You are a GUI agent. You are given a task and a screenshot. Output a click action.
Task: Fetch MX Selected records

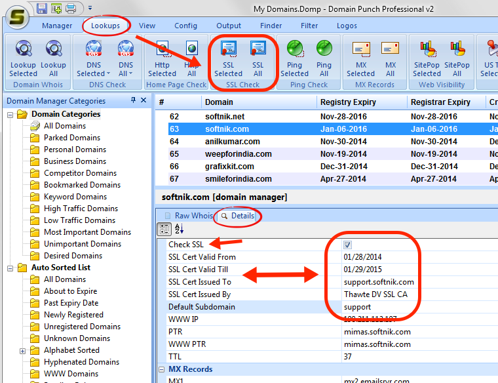pos(361,58)
